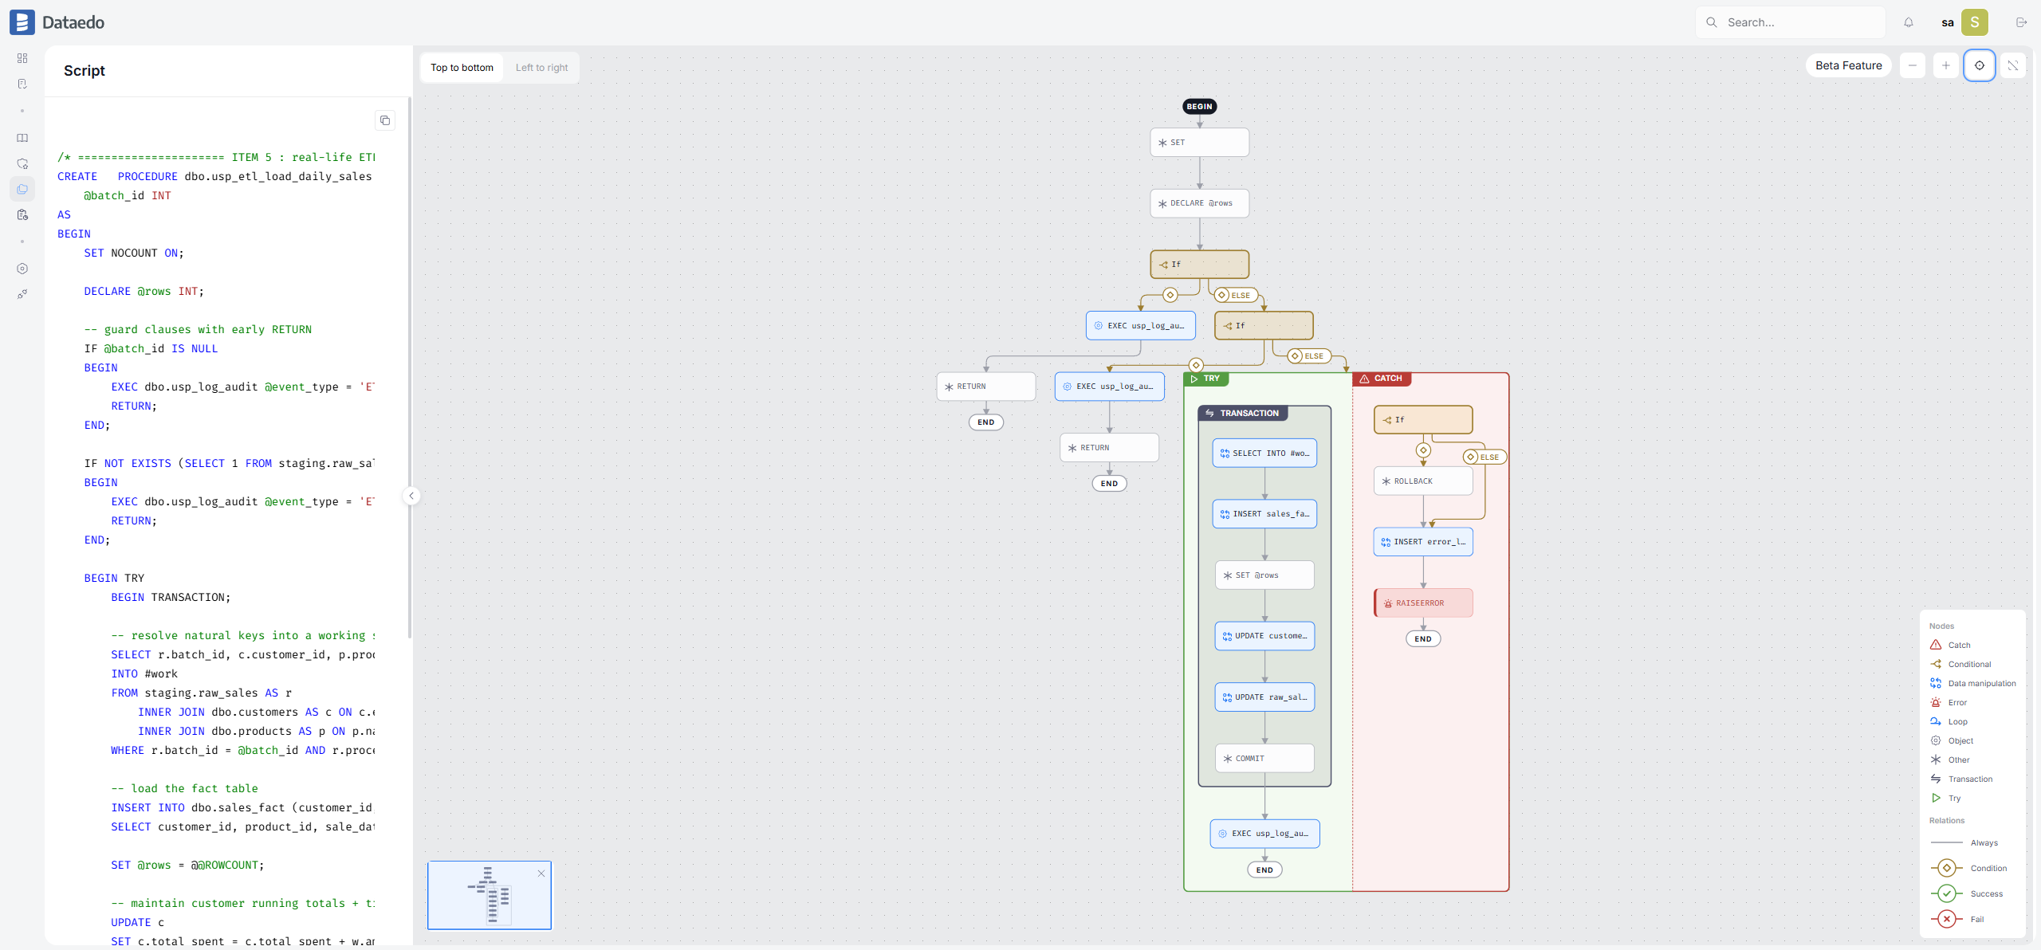This screenshot has height=950, width=2041.
Task: Open the document checklist sidebar icon
Action: (x=22, y=84)
